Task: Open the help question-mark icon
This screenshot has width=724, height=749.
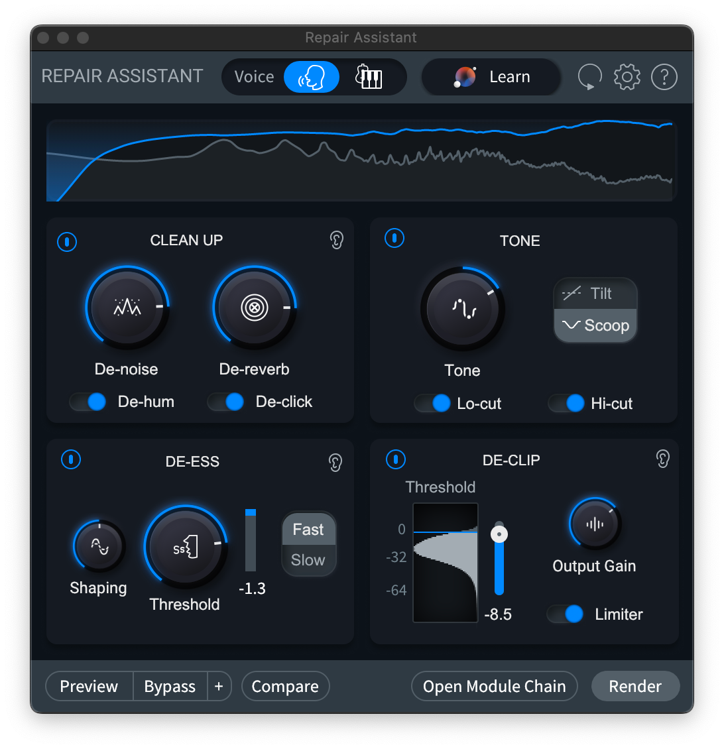Action: pos(664,76)
